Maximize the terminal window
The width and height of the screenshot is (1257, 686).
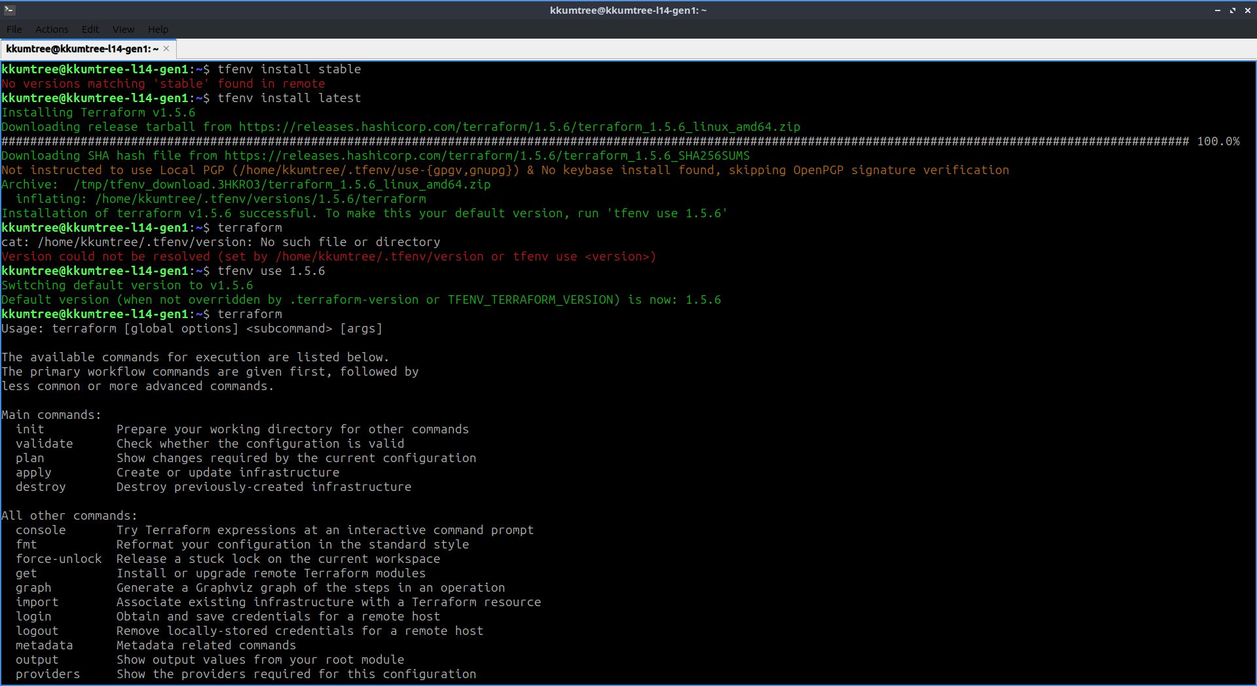tap(1232, 10)
